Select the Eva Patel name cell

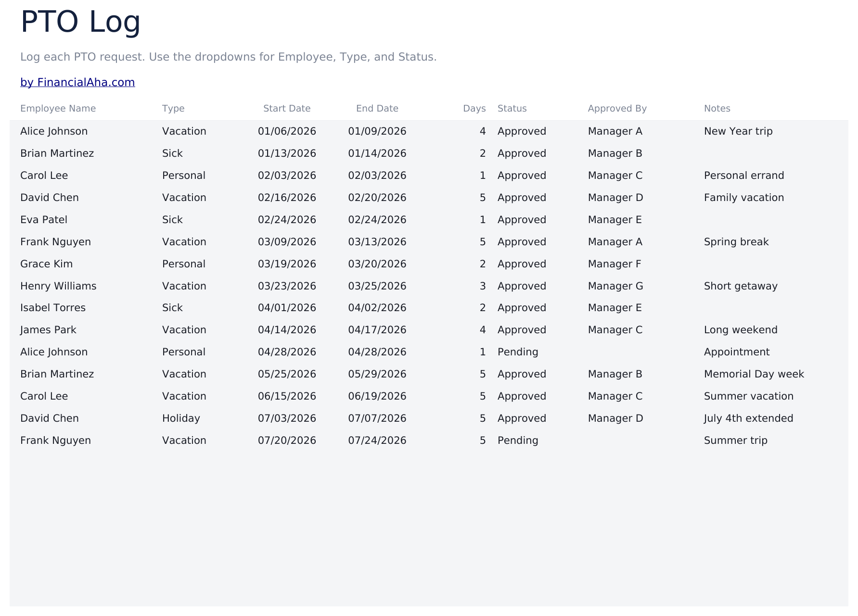[44, 220]
